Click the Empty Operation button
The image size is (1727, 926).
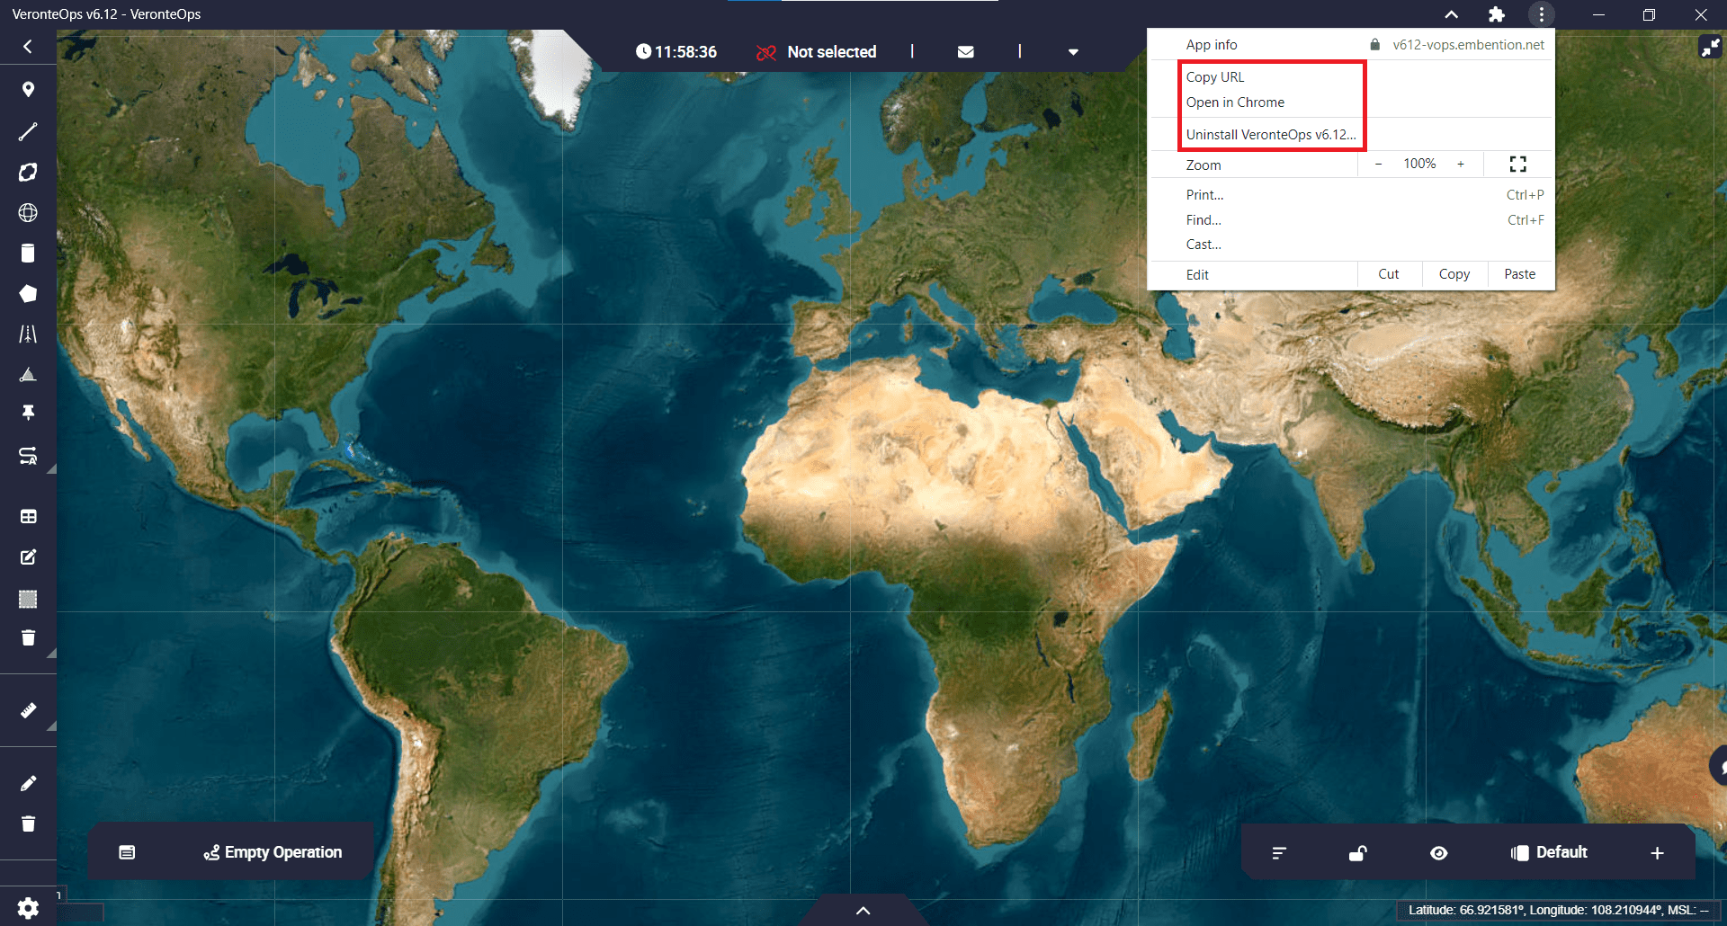pos(273,852)
